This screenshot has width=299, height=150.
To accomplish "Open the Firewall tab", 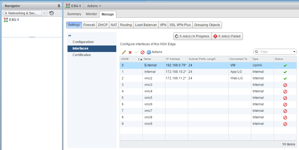I will click(x=89, y=25).
